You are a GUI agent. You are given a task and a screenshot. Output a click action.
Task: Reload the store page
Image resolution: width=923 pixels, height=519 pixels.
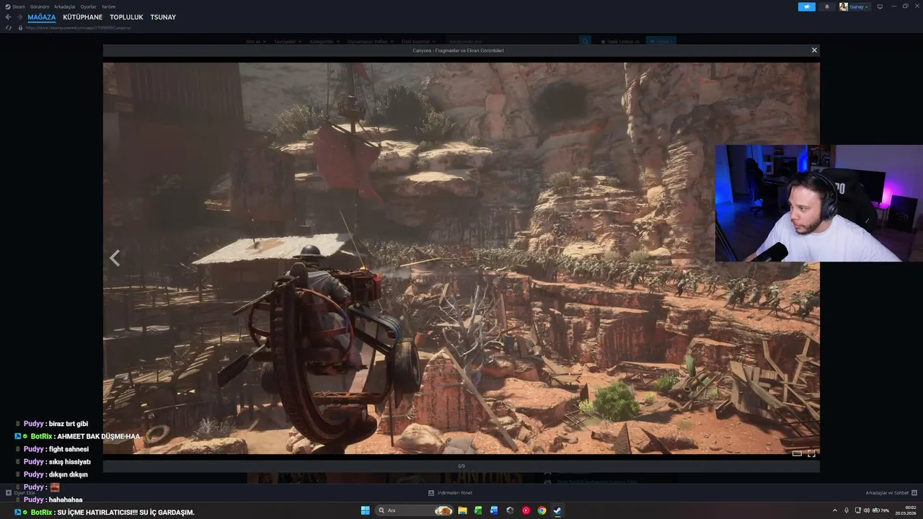tap(9, 27)
